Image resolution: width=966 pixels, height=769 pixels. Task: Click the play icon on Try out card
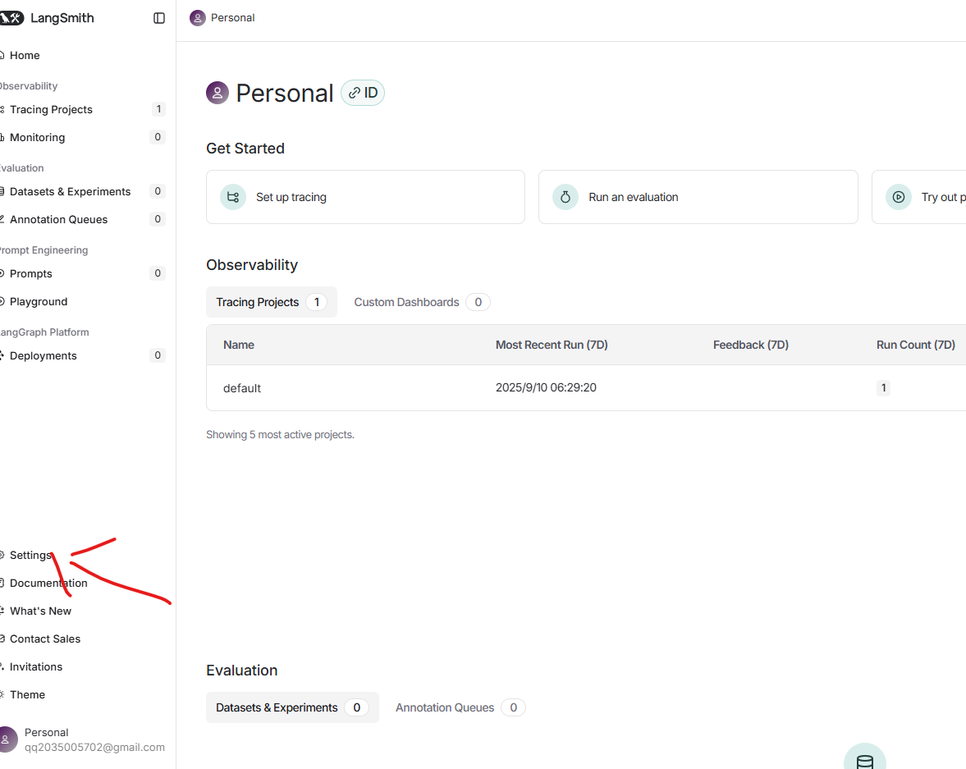click(898, 197)
